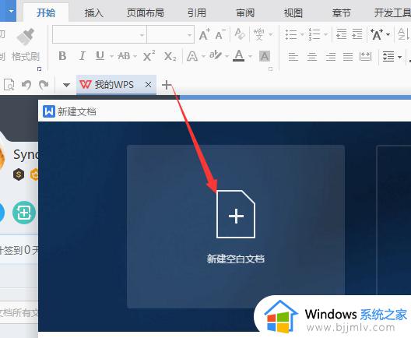
Task: Switch to the 插入 ribbon tab
Action: [94, 12]
